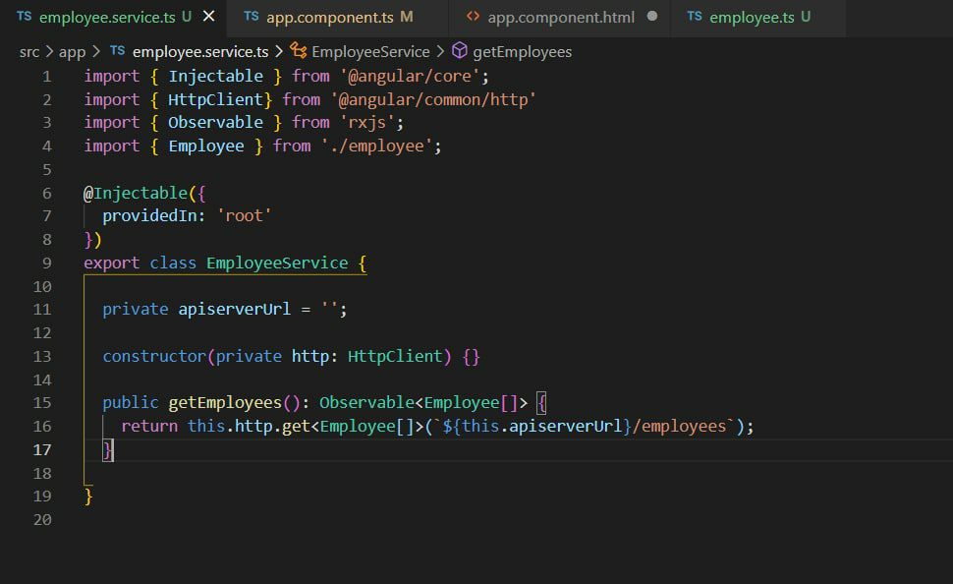Switch to the app.component.html tab
This screenshot has height=584, width=953.
(560, 18)
